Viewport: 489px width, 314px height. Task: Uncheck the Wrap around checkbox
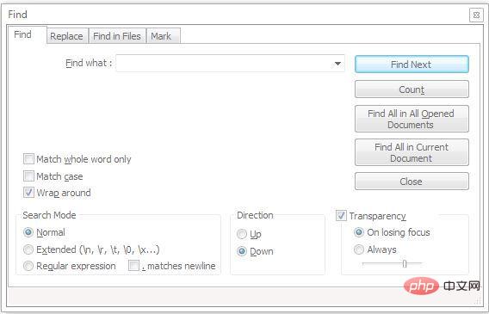coord(28,193)
